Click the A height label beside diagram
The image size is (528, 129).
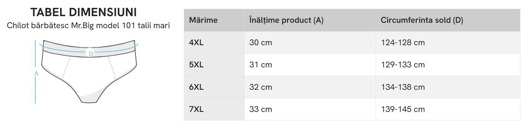(x=36, y=73)
